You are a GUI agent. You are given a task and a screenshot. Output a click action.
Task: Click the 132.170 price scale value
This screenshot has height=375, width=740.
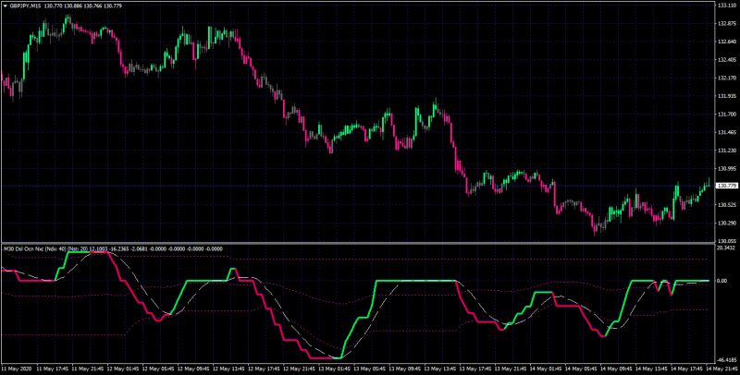[727, 78]
